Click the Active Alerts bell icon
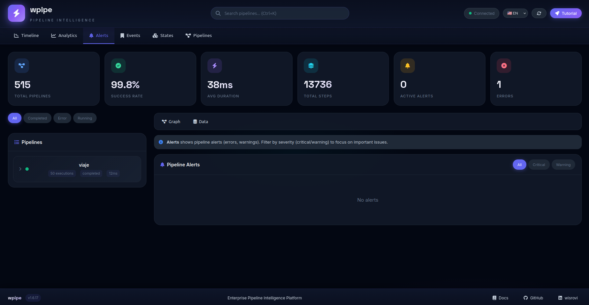This screenshot has height=305, width=589. (x=408, y=66)
